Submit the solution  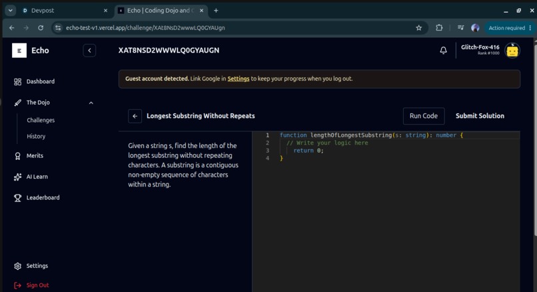coord(480,116)
